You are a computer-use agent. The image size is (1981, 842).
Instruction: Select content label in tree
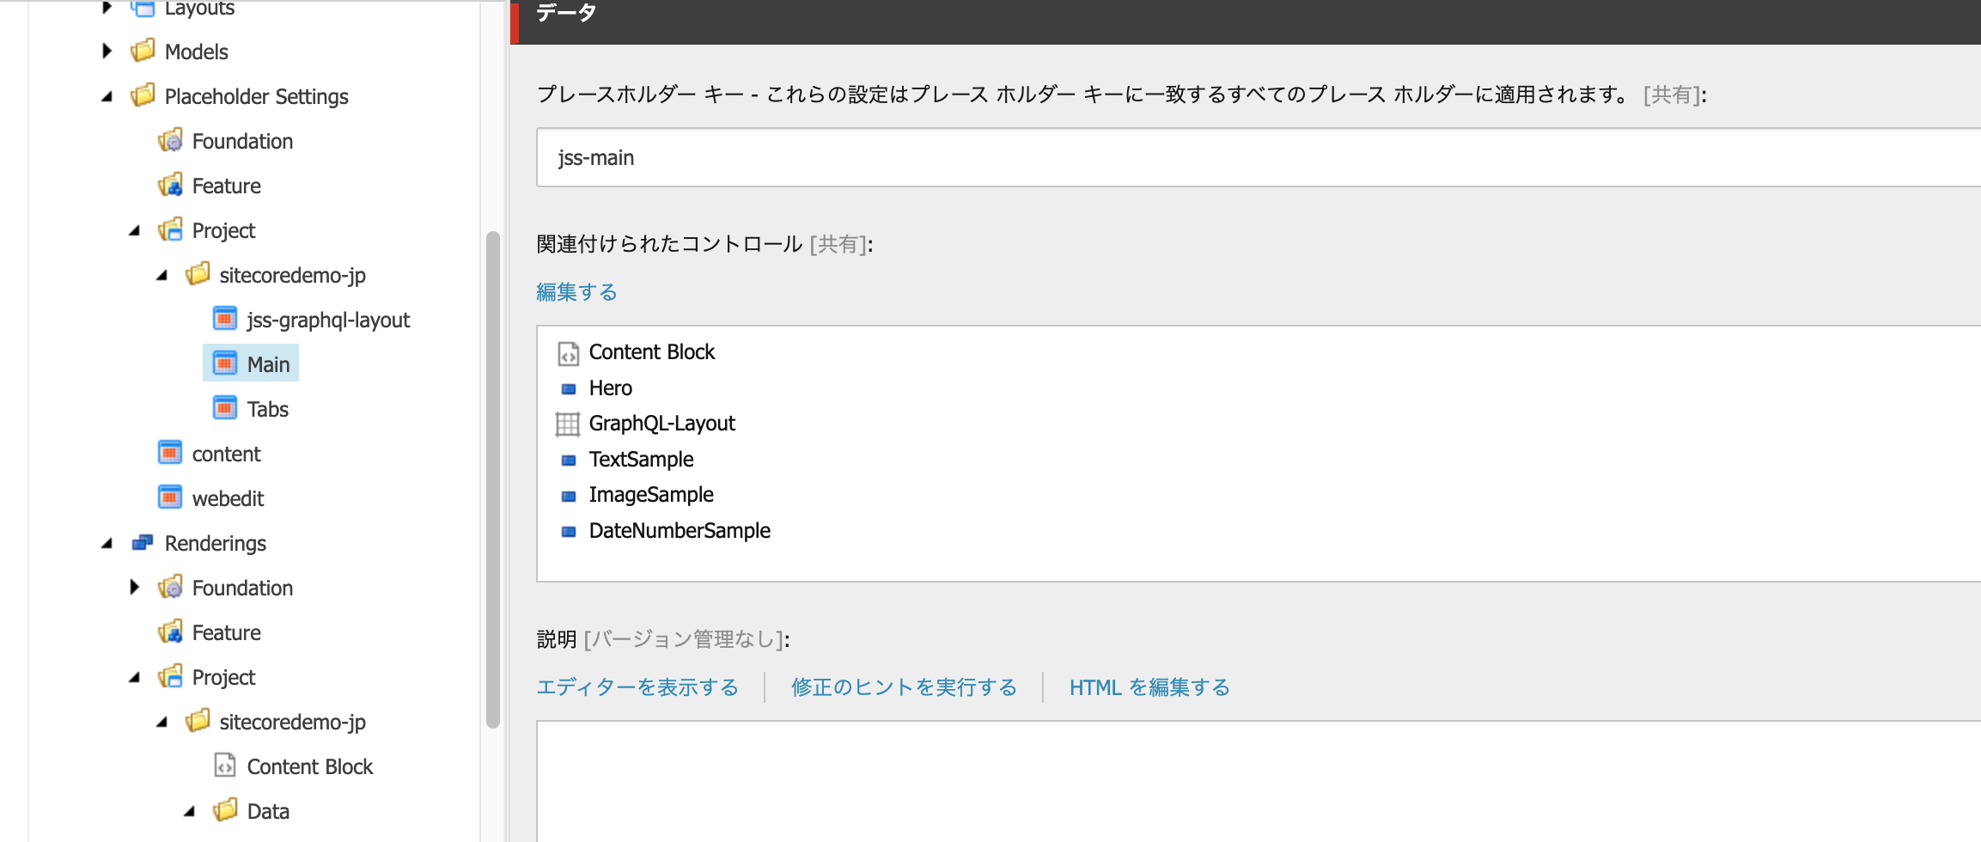[226, 454]
